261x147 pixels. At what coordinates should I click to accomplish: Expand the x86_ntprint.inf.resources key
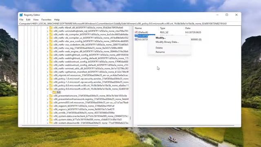[x=47, y=75]
